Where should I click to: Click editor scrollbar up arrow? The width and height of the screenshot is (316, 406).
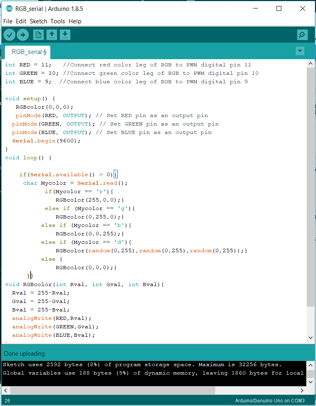click(310, 64)
